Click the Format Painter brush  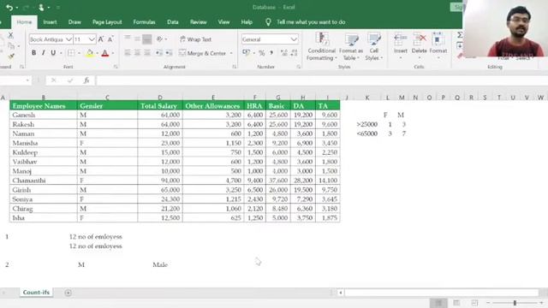[x=11, y=56]
